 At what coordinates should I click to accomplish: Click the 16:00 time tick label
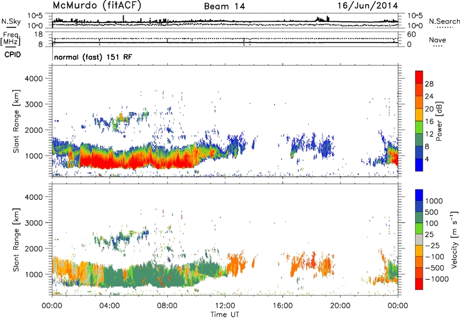282,306
